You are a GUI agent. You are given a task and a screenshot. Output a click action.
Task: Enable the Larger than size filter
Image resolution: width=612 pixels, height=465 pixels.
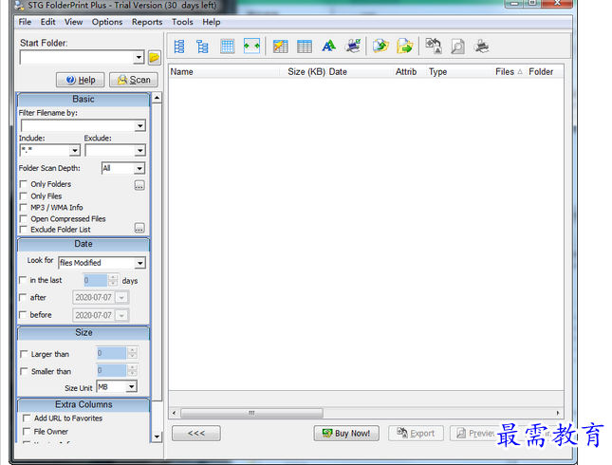click(x=24, y=354)
